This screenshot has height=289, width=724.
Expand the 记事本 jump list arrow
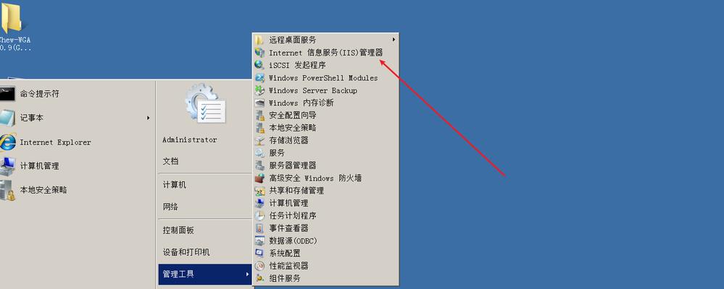pyautogui.click(x=149, y=118)
